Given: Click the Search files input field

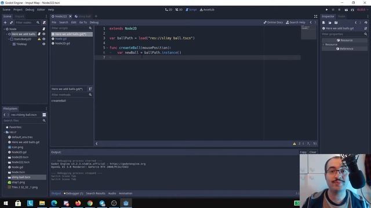Looking at the screenshot, I should pyautogui.click(x=24, y=121).
